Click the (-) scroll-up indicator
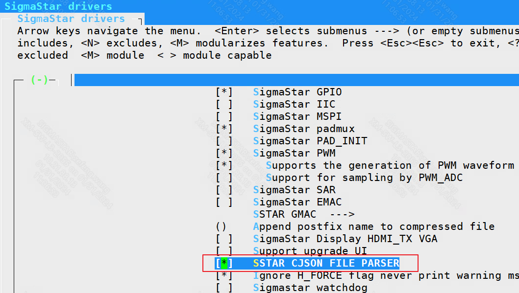Screen dimensions: 519x293 pyautogui.click(x=39, y=80)
